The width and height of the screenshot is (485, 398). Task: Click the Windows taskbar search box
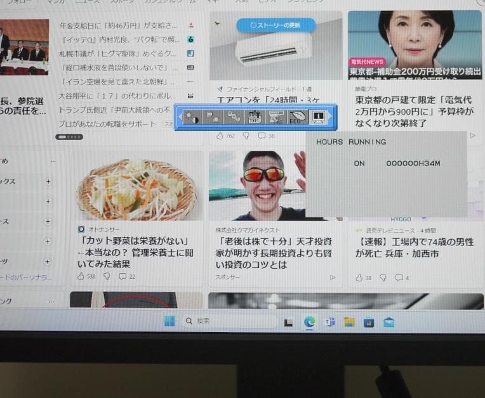point(229,321)
